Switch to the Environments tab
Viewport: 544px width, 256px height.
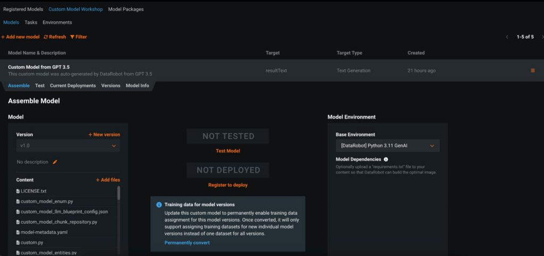(x=57, y=22)
